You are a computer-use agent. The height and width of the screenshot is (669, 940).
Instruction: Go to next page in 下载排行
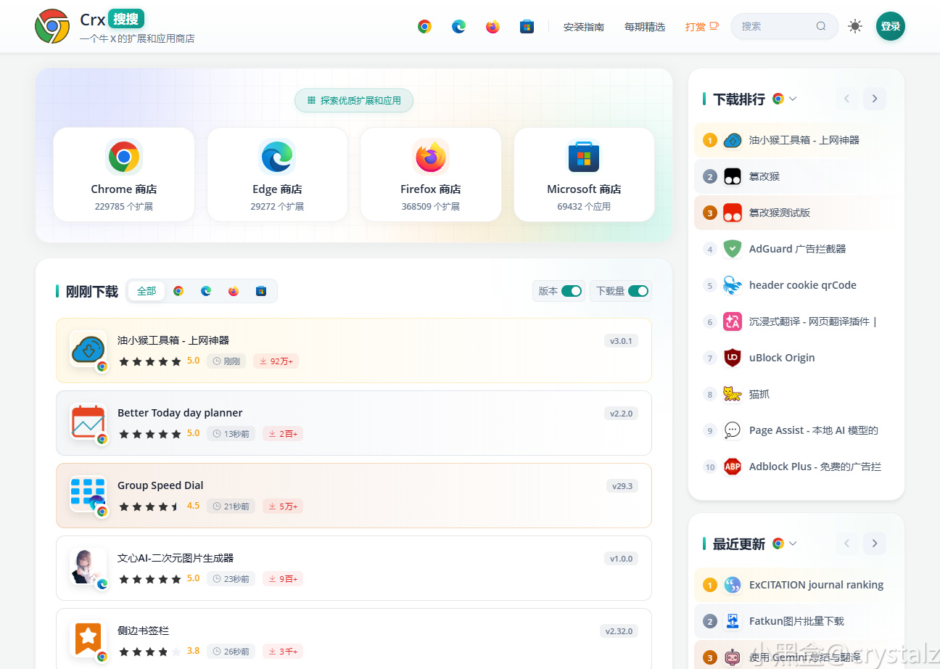tap(875, 99)
